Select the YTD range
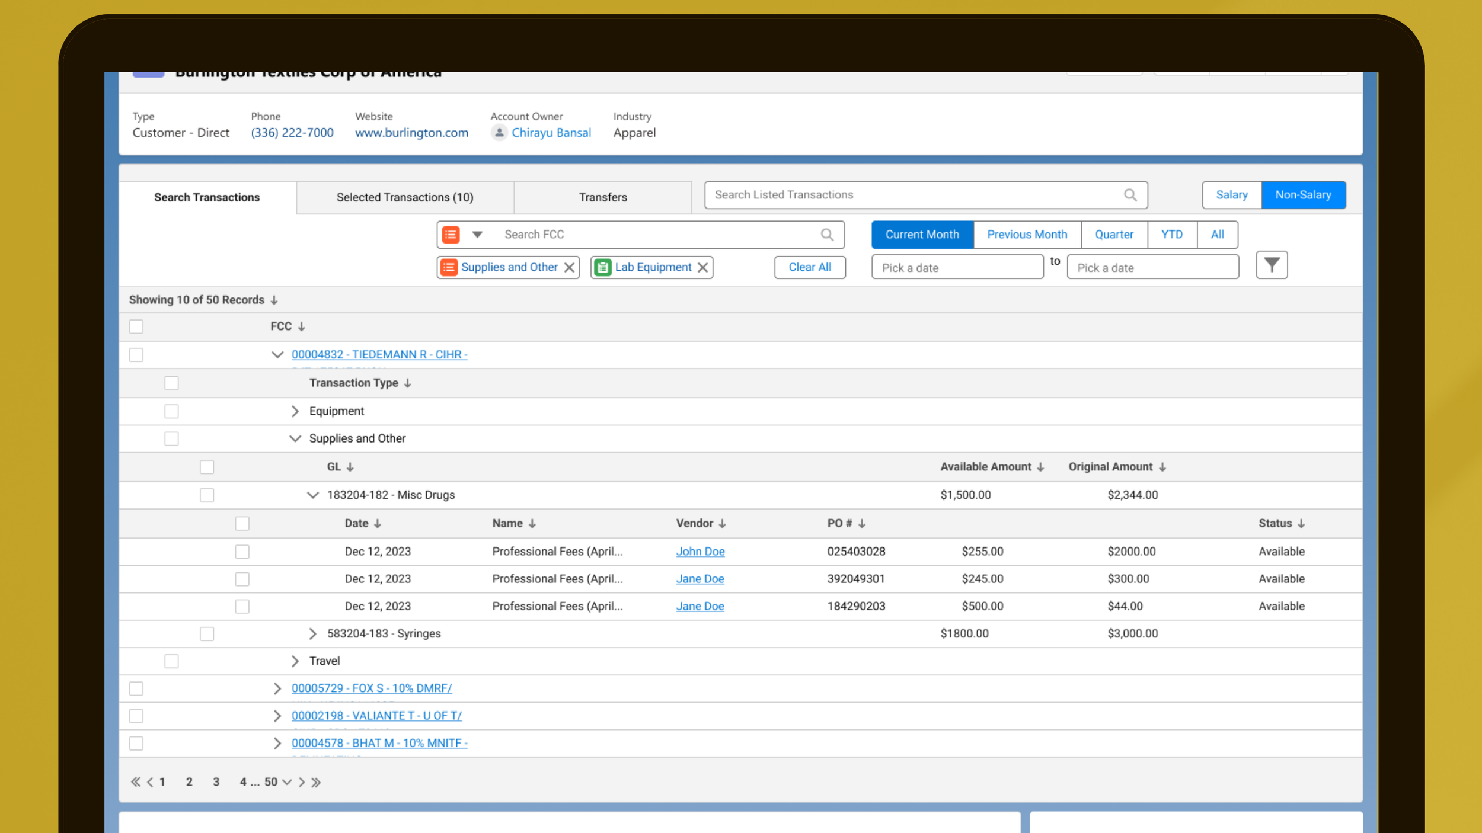This screenshot has width=1482, height=833. coord(1172,235)
